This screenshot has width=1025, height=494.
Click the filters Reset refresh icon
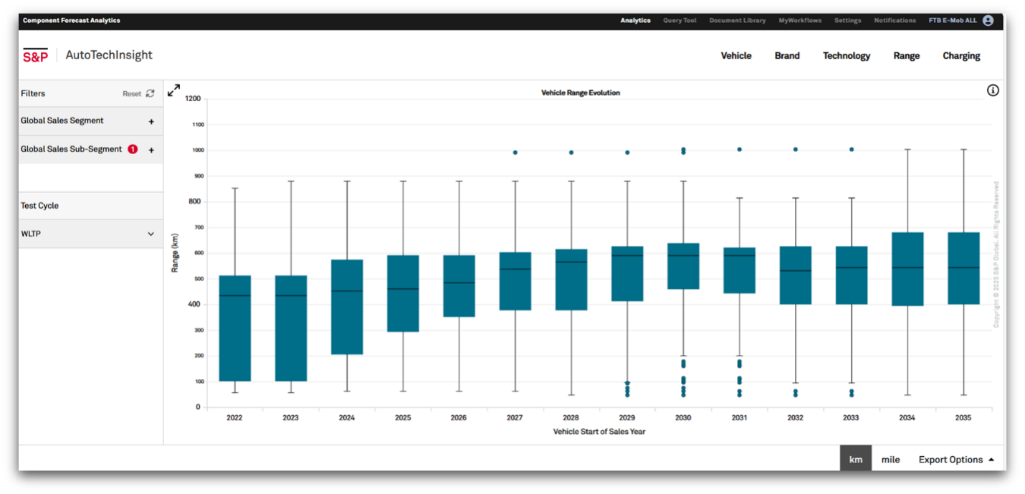[x=150, y=93]
